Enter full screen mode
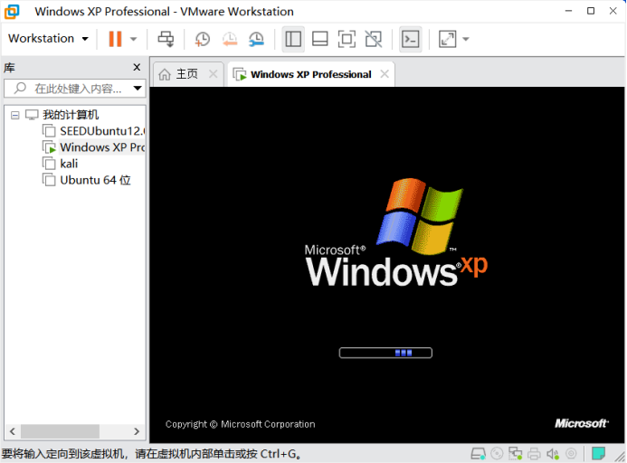 tap(347, 39)
